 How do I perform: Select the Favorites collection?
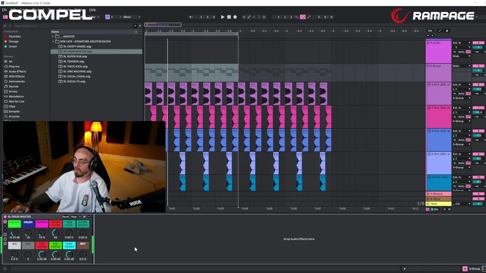pos(15,36)
